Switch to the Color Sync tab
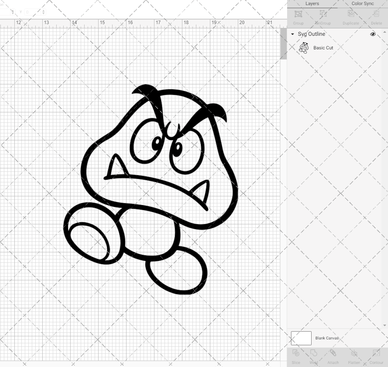The image size is (388, 367). point(362,3)
